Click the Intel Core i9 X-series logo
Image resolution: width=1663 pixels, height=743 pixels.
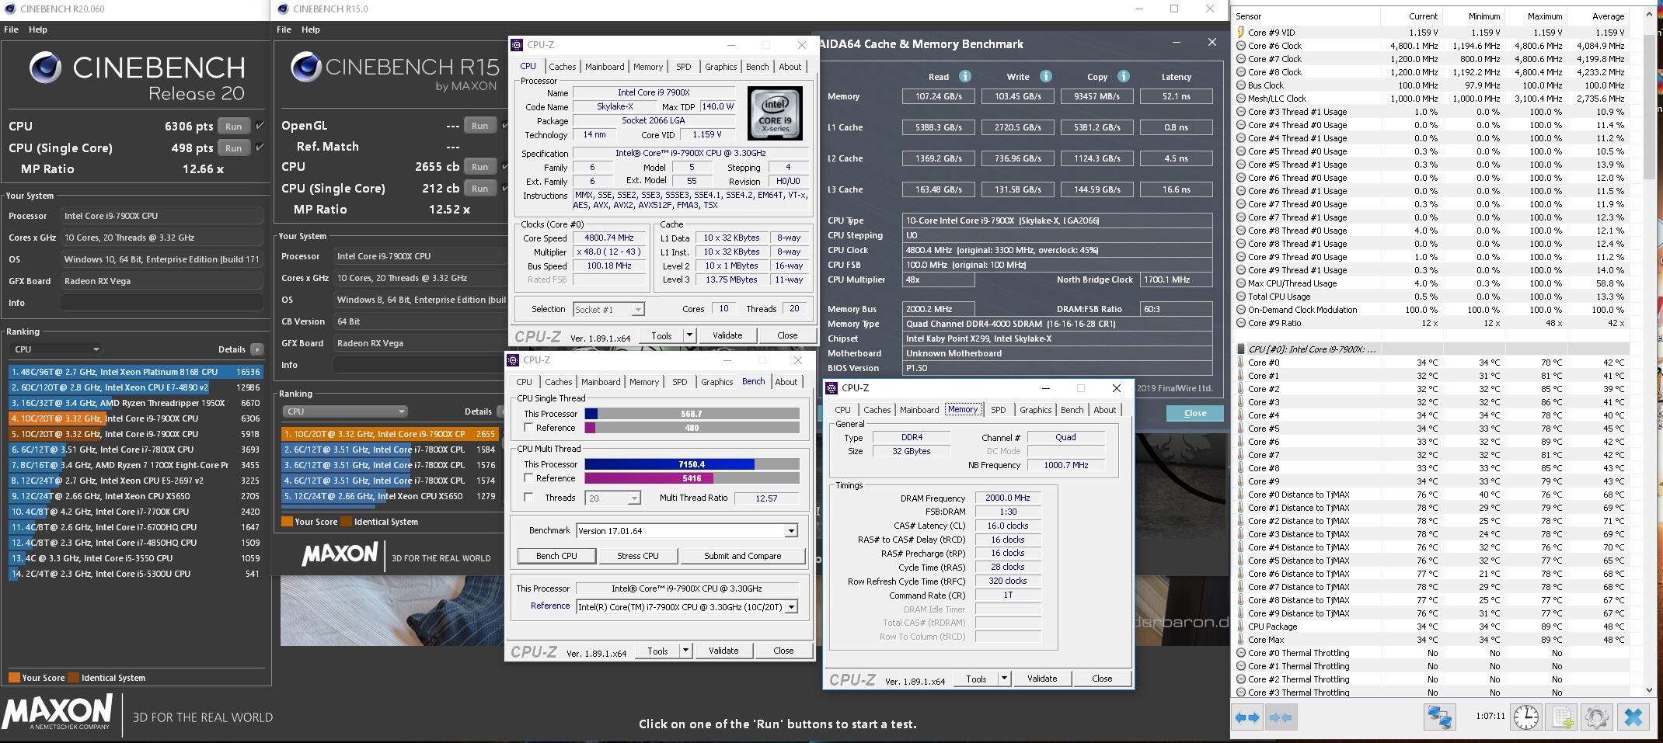[774, 113]
